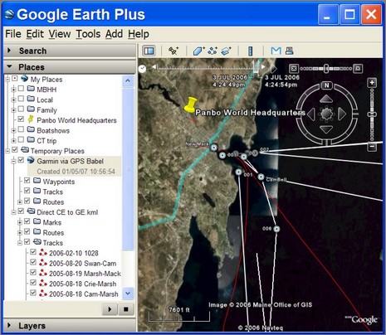Click the tilt-down icon right of the tilt slider

(358, 68)
